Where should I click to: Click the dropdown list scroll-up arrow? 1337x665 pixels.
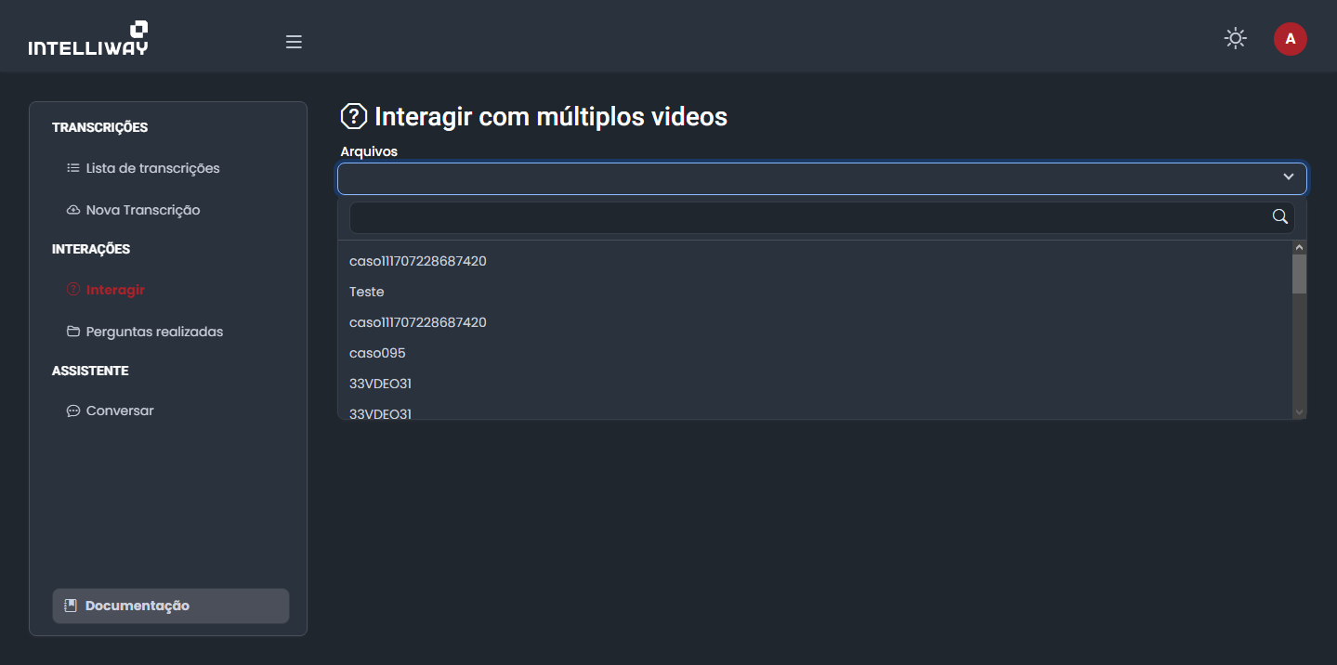coord(1299,248)
